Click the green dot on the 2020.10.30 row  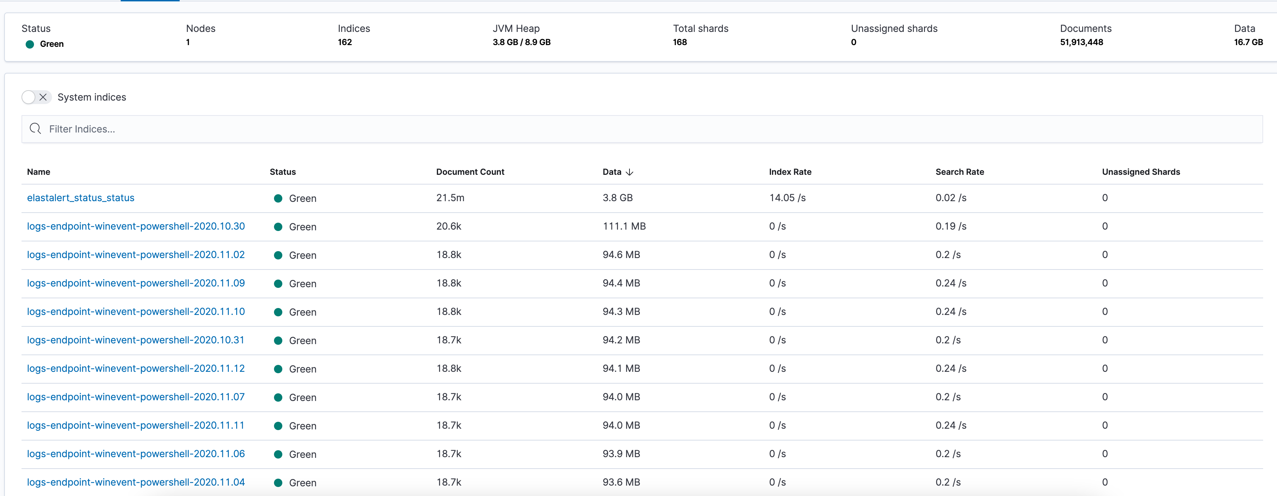(278, 227)
